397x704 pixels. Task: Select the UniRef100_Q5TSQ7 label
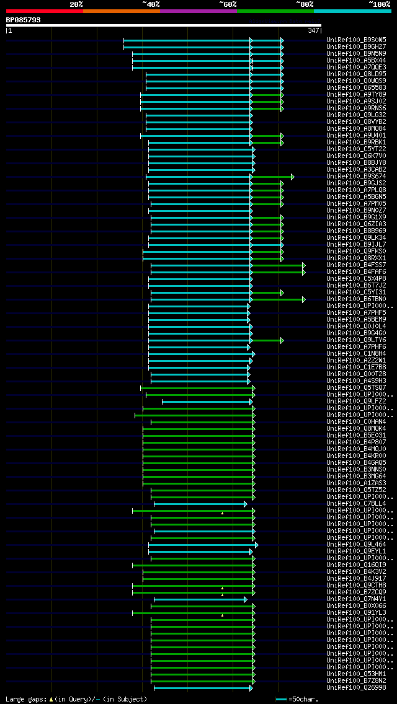point(356,387)
